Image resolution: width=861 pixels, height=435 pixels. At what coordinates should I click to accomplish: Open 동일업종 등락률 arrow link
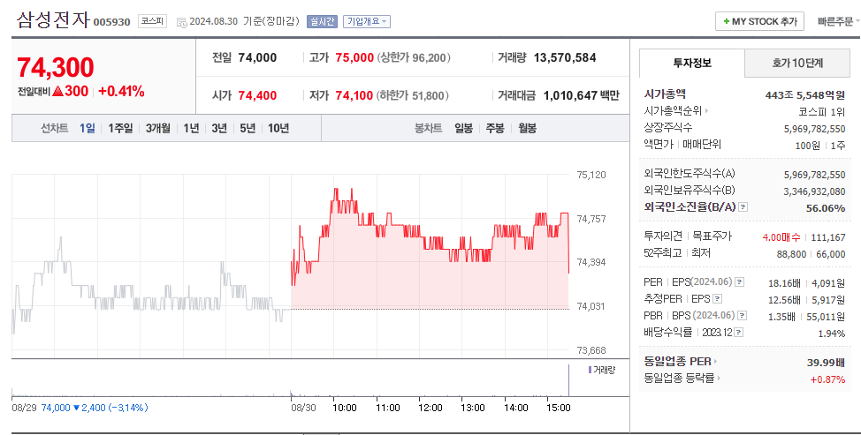[719, 378]
